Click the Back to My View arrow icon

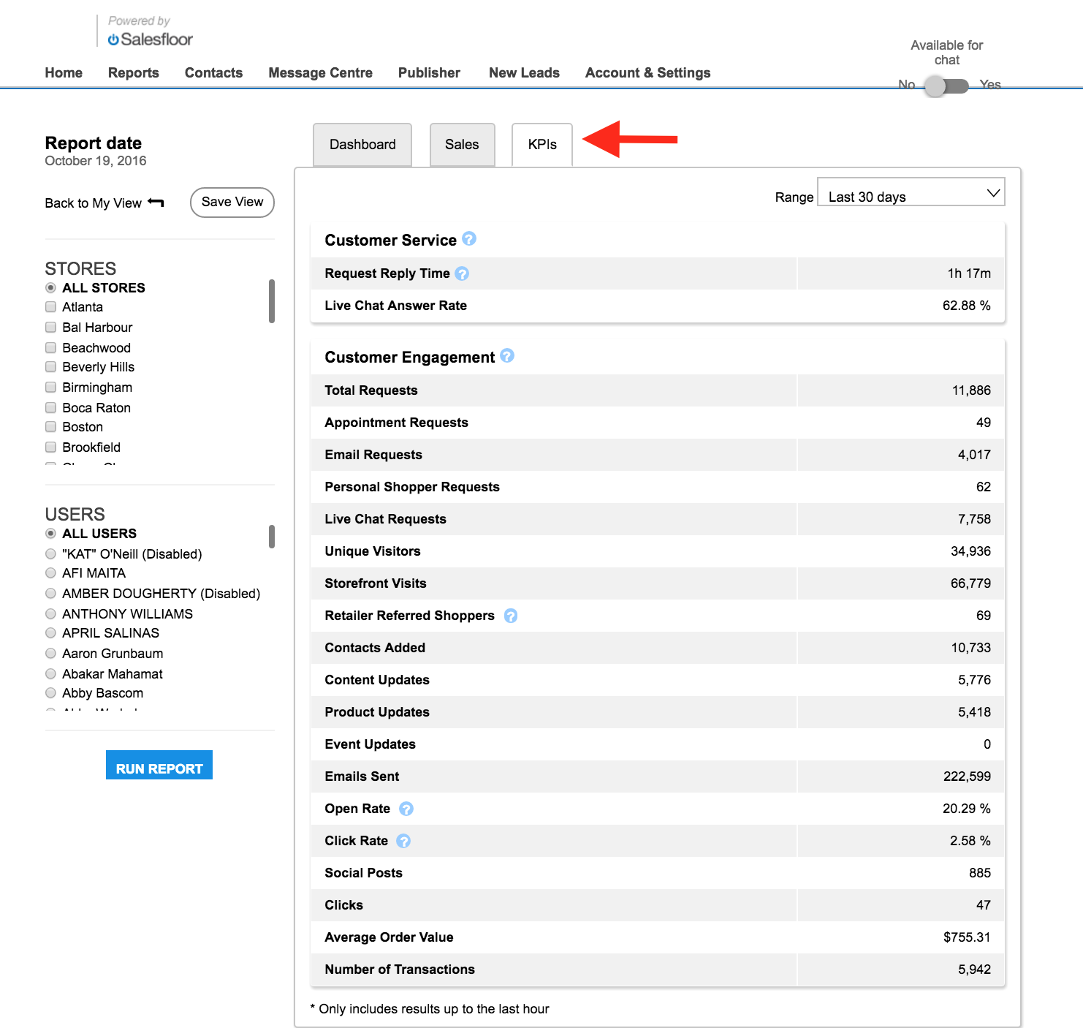coord(156,203)
